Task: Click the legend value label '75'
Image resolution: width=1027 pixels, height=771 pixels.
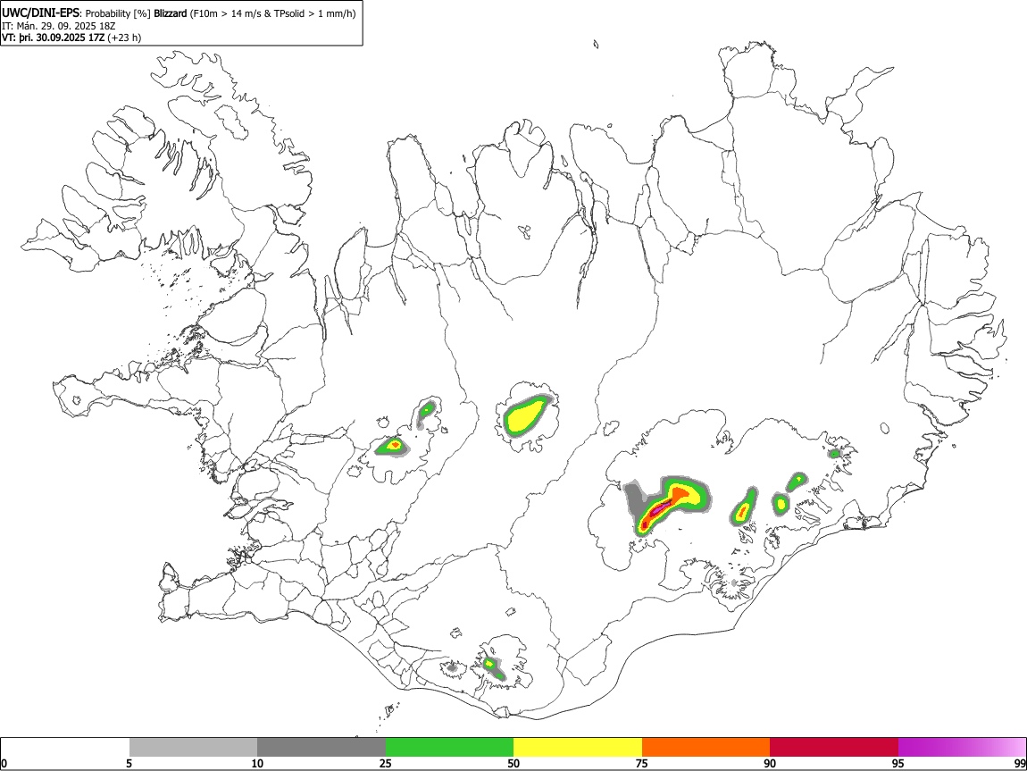Action: (x=642, y=764)
